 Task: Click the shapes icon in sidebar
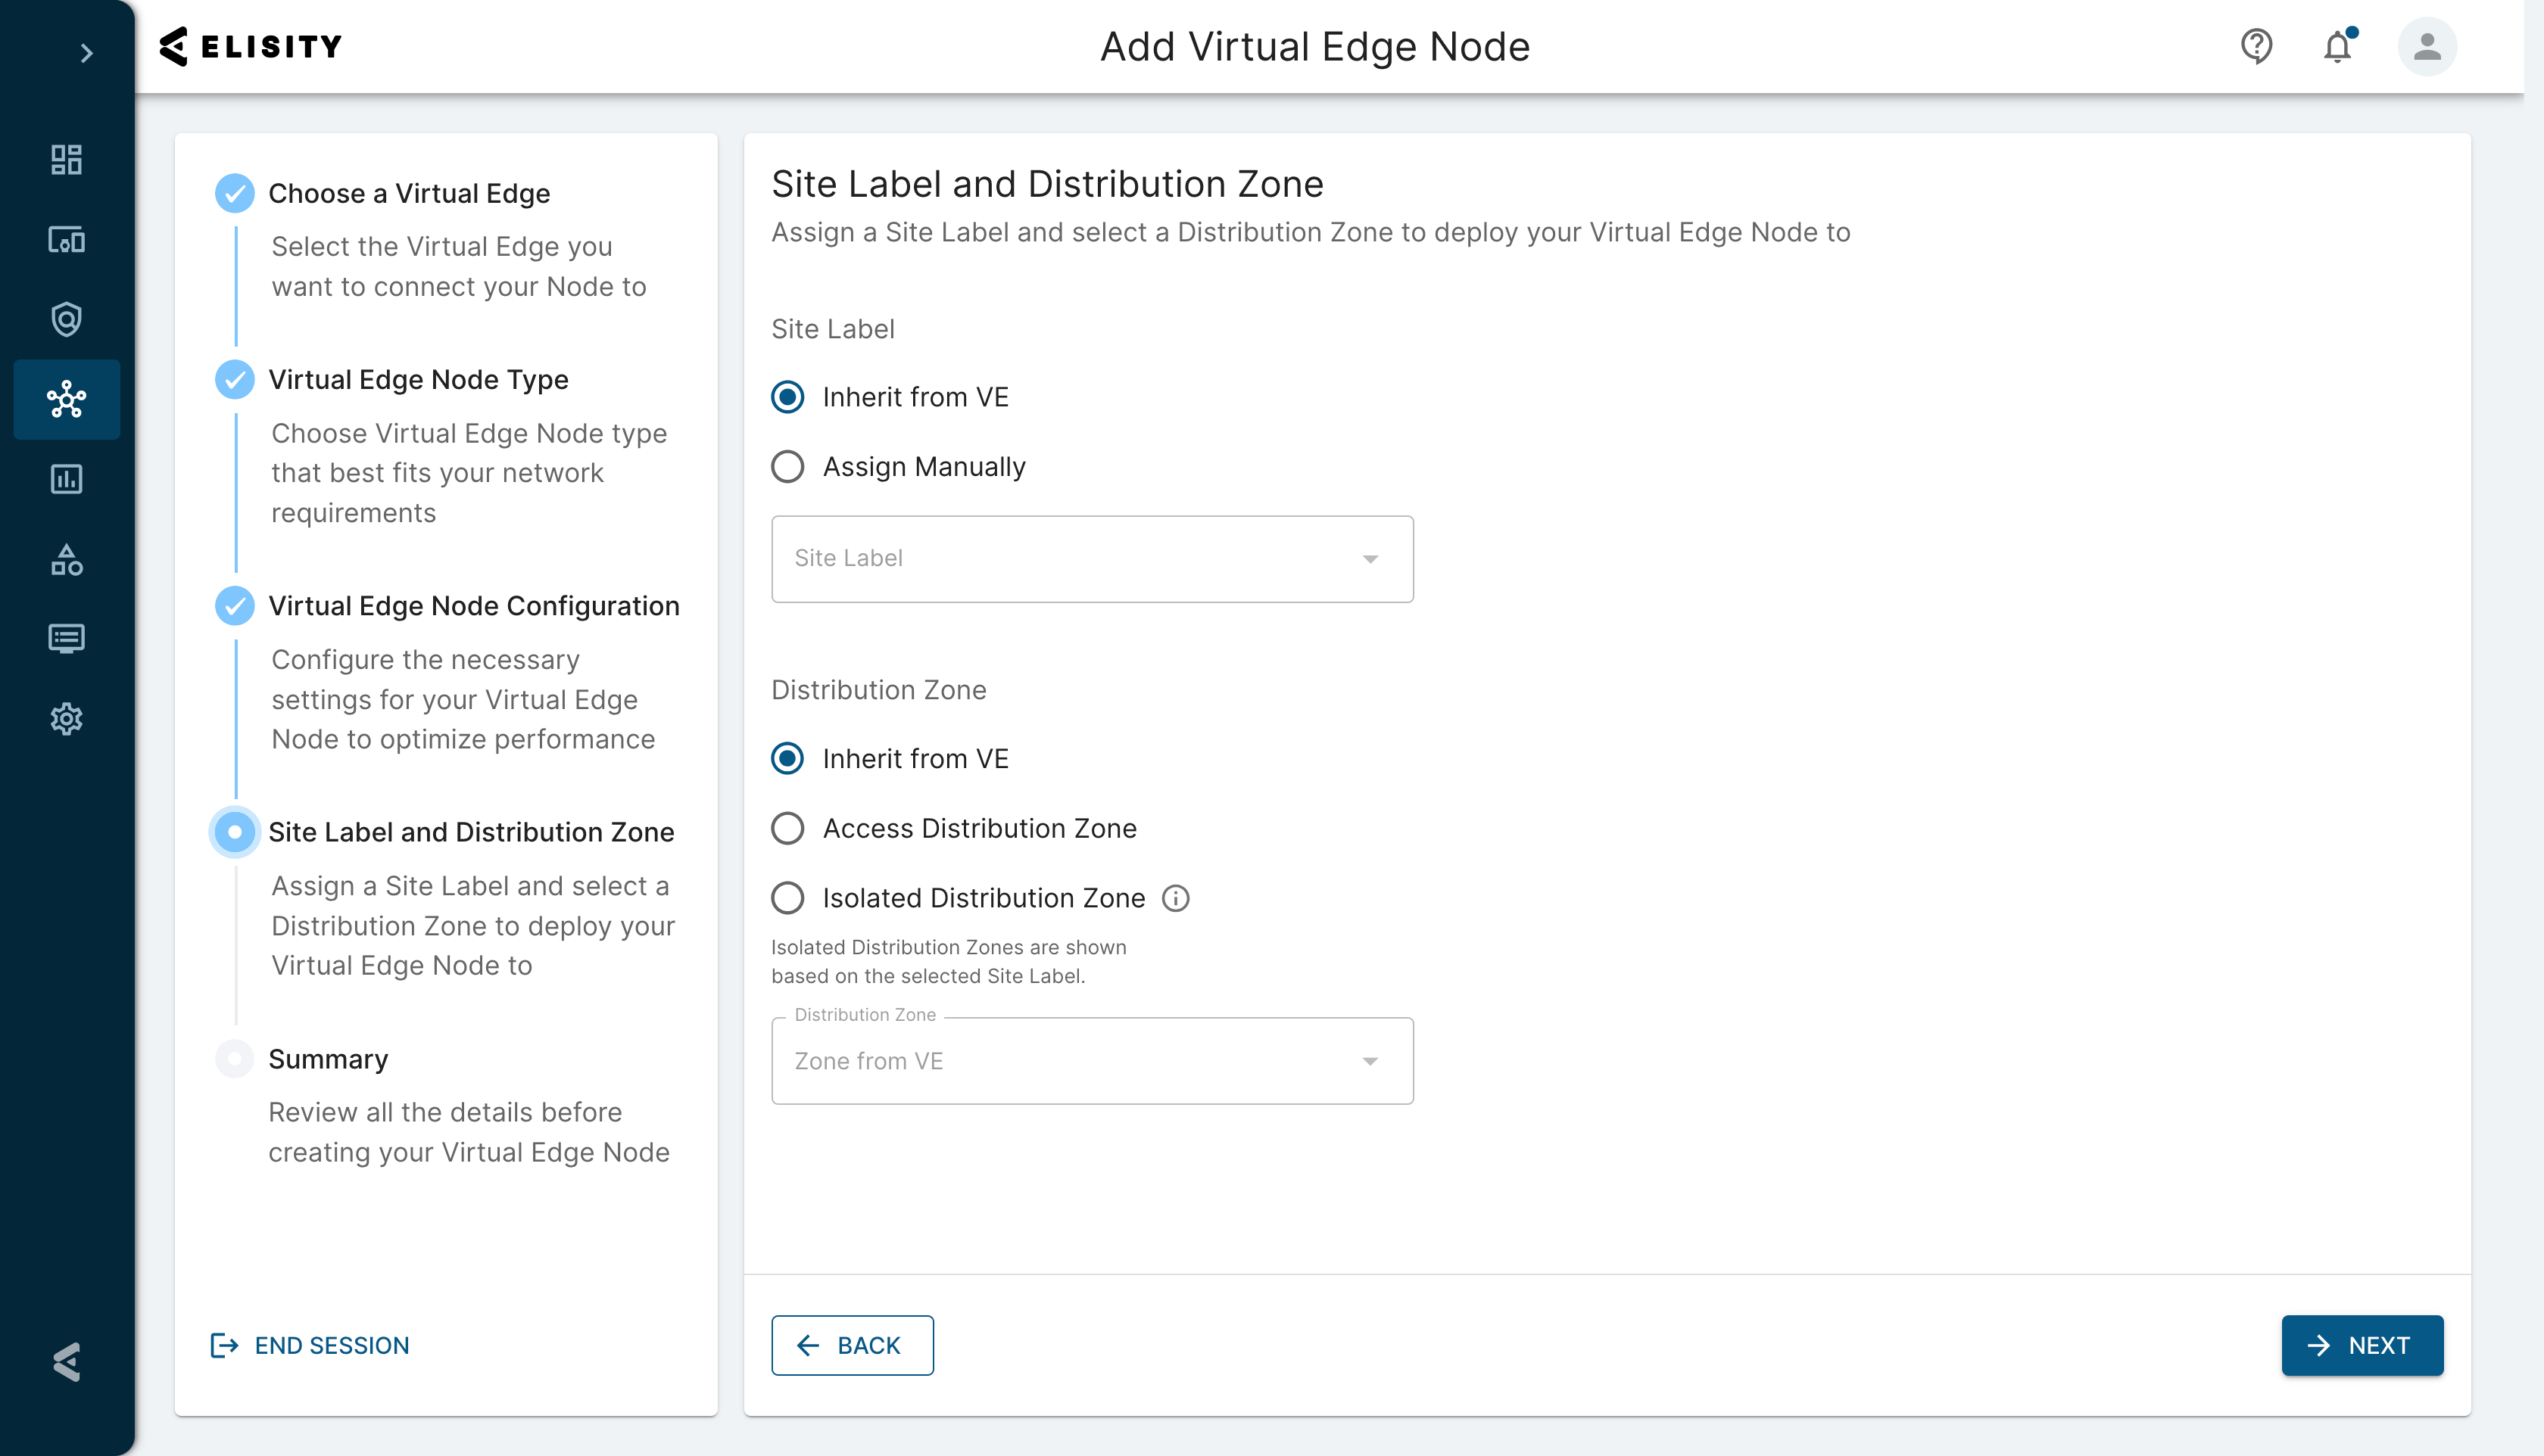coord(66,560)
